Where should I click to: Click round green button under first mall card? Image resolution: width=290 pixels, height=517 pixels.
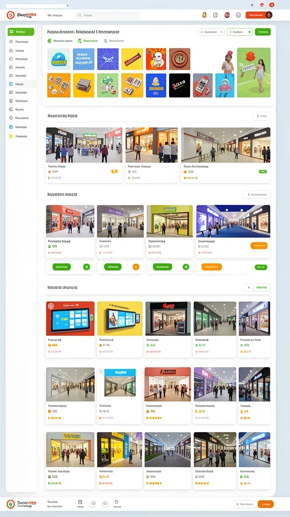click(87, 267)
